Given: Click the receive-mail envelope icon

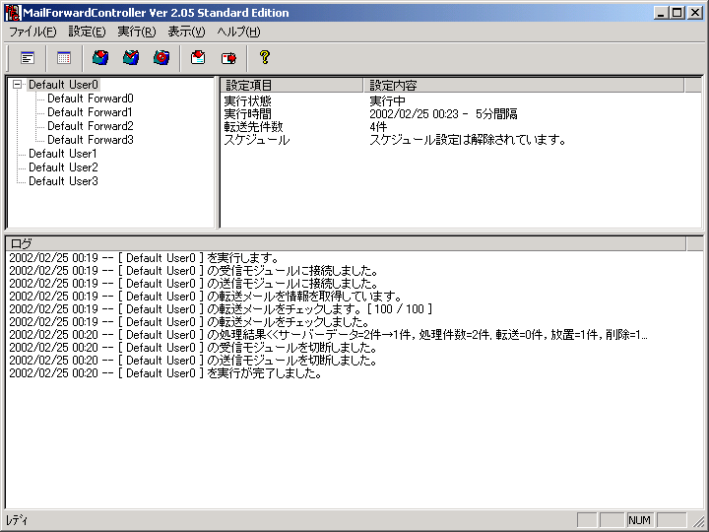Looking at the screenshot, I should pos(198,57).
